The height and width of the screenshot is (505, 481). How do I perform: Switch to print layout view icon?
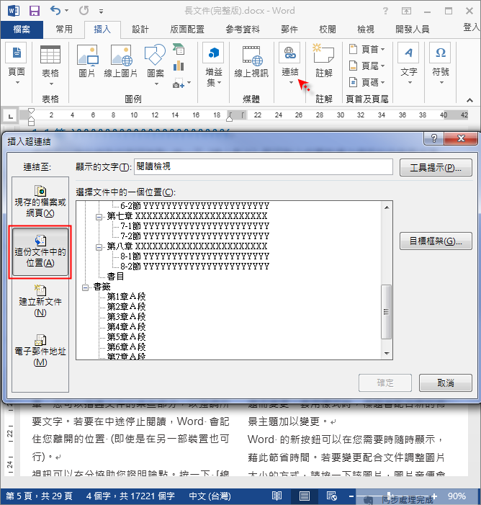pos(305,496)
